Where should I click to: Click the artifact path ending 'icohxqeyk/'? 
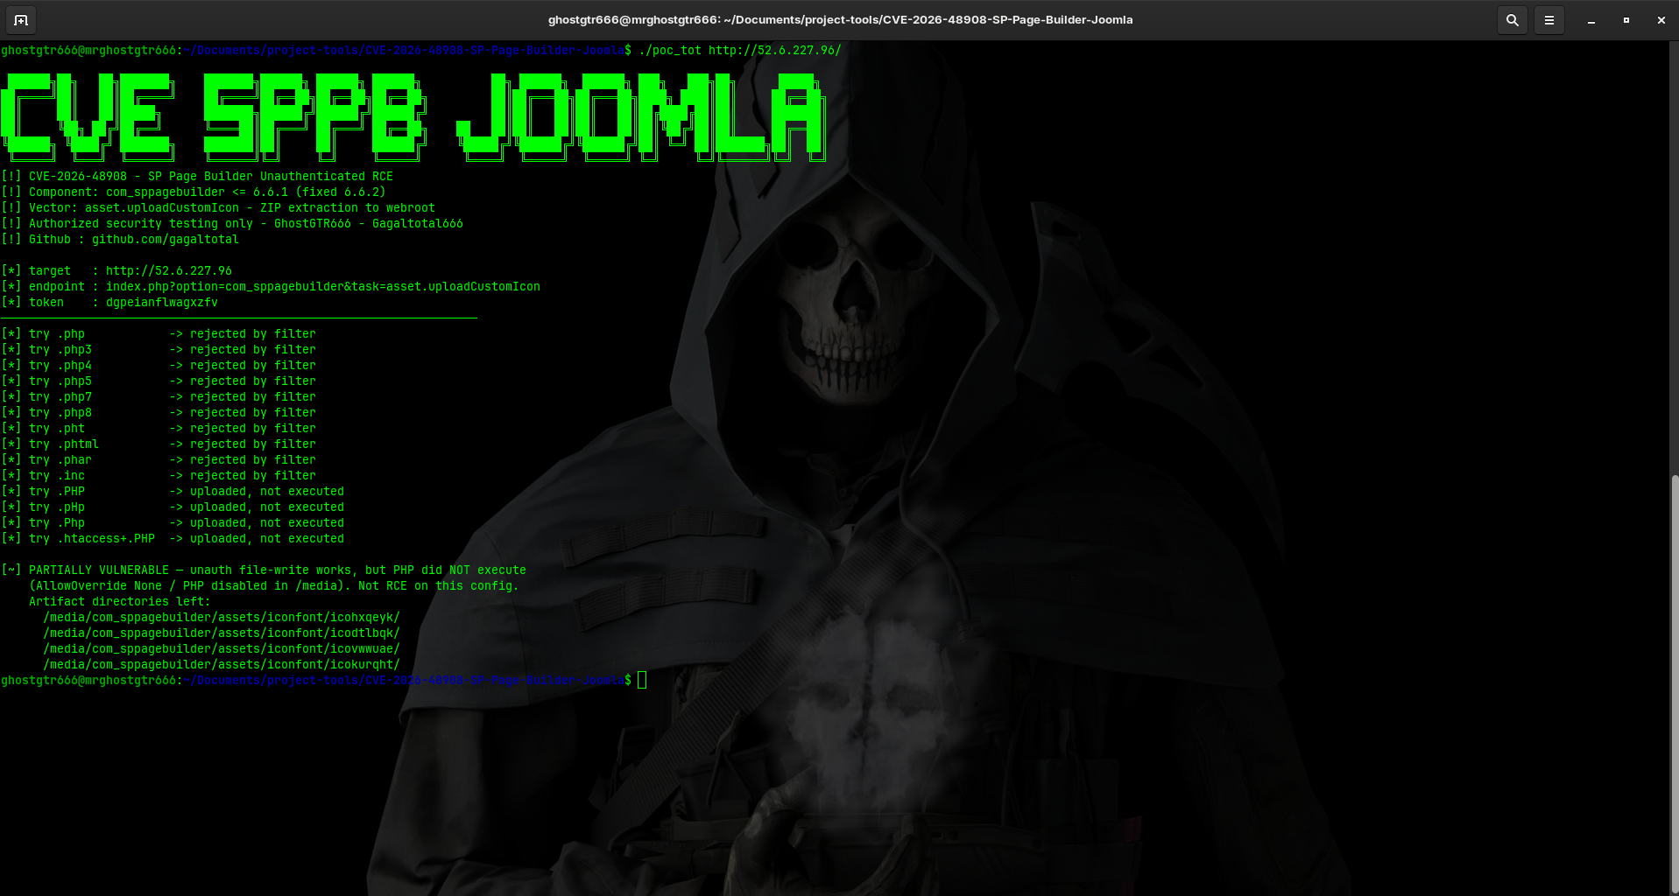point(222,618)
